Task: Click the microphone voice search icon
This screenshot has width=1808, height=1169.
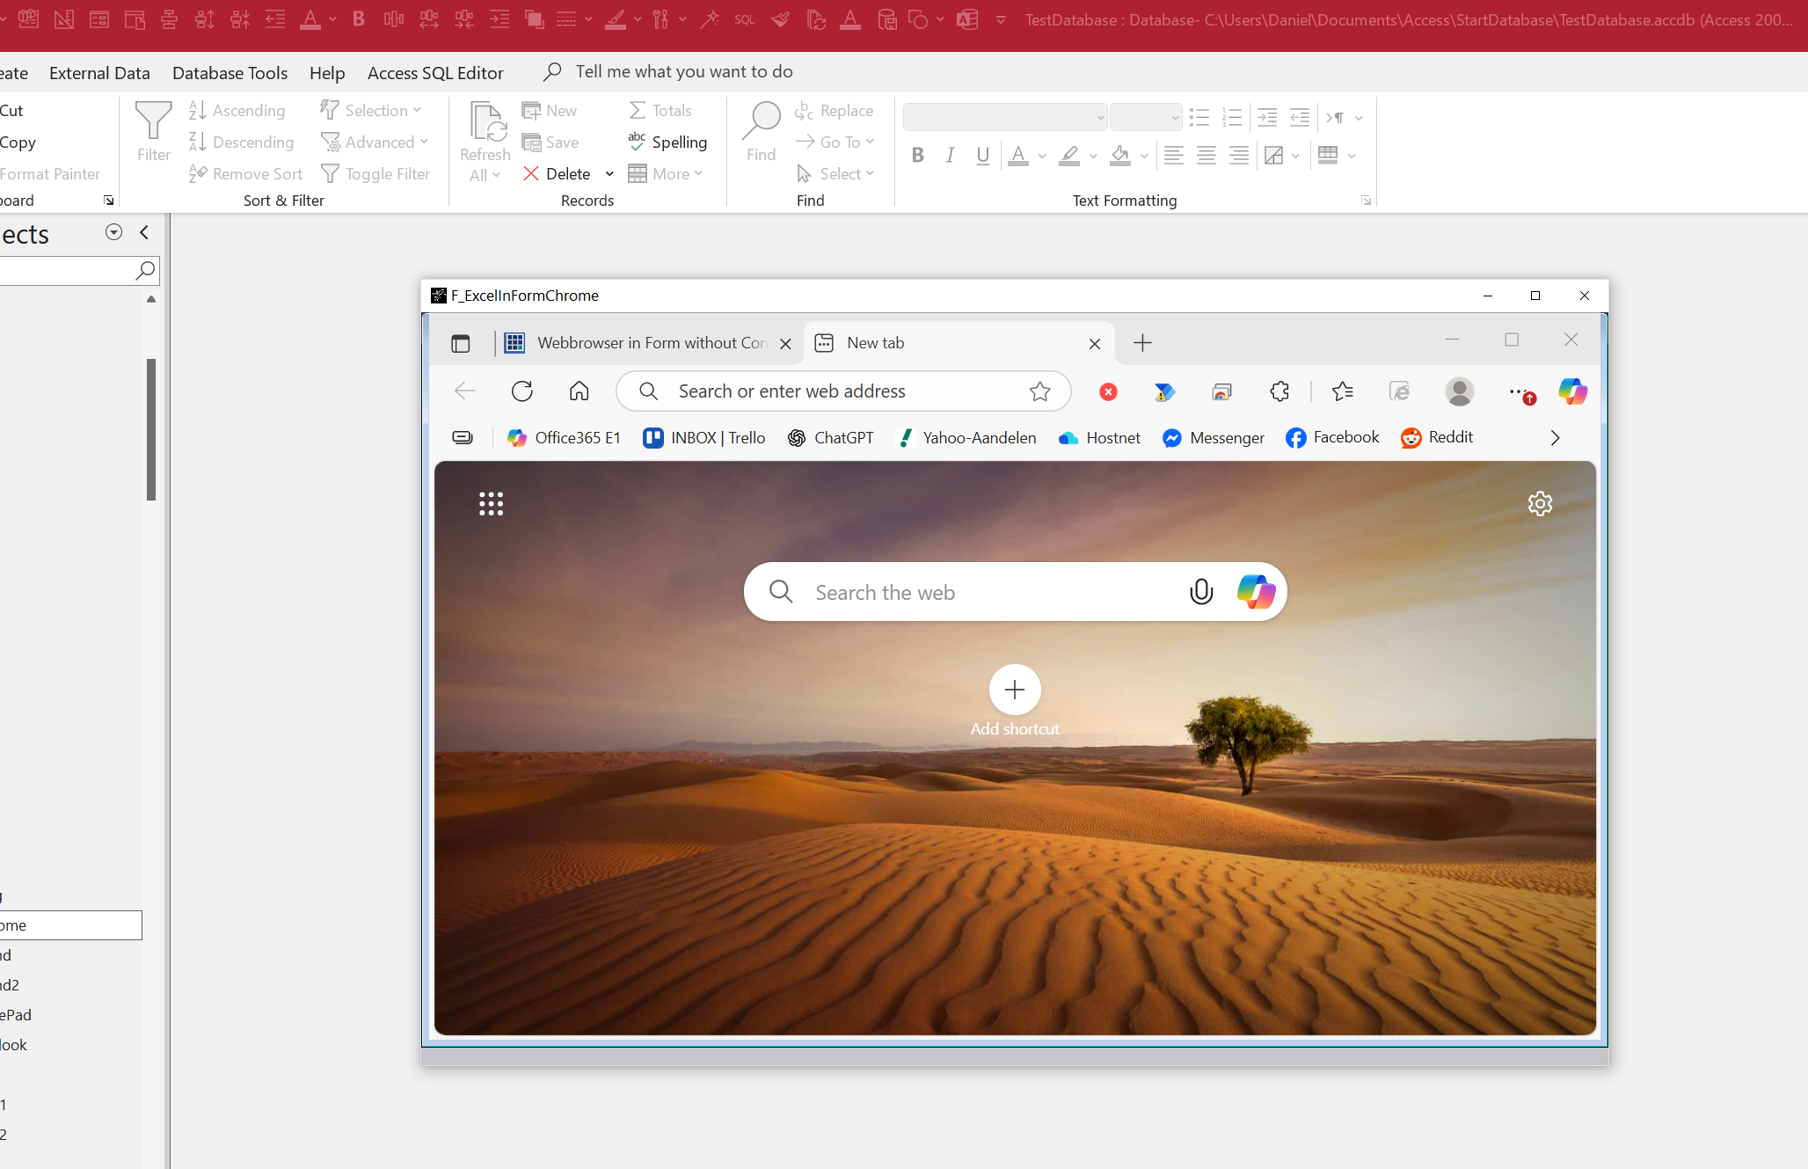Action: pyautogui.click(x=1201, y=592)
